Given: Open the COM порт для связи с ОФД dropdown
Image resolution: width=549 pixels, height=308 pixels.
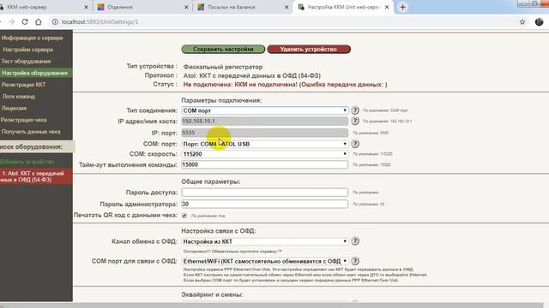Looking at the screenshot, I should pos(265,261).
